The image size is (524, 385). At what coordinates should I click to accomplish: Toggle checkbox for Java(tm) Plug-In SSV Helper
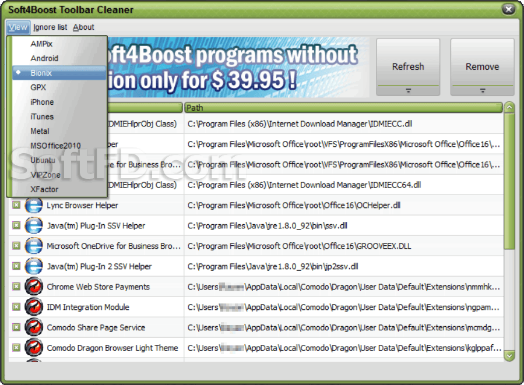16,225
